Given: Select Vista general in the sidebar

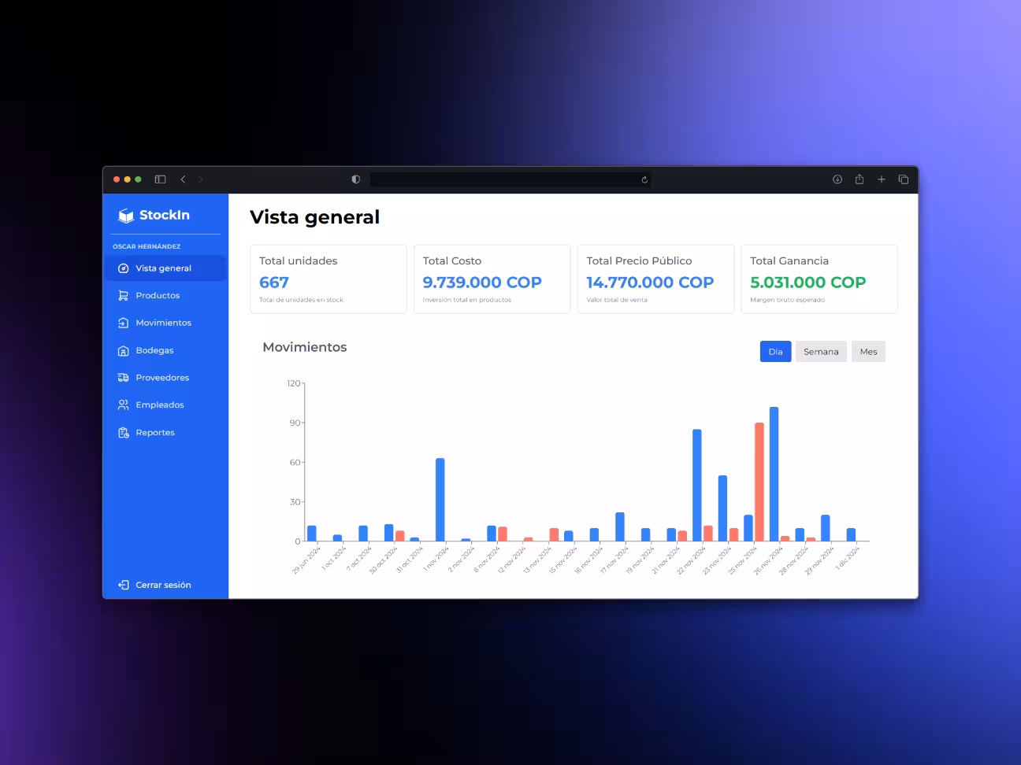Looking at the screenshot, I should coord(163,268).
